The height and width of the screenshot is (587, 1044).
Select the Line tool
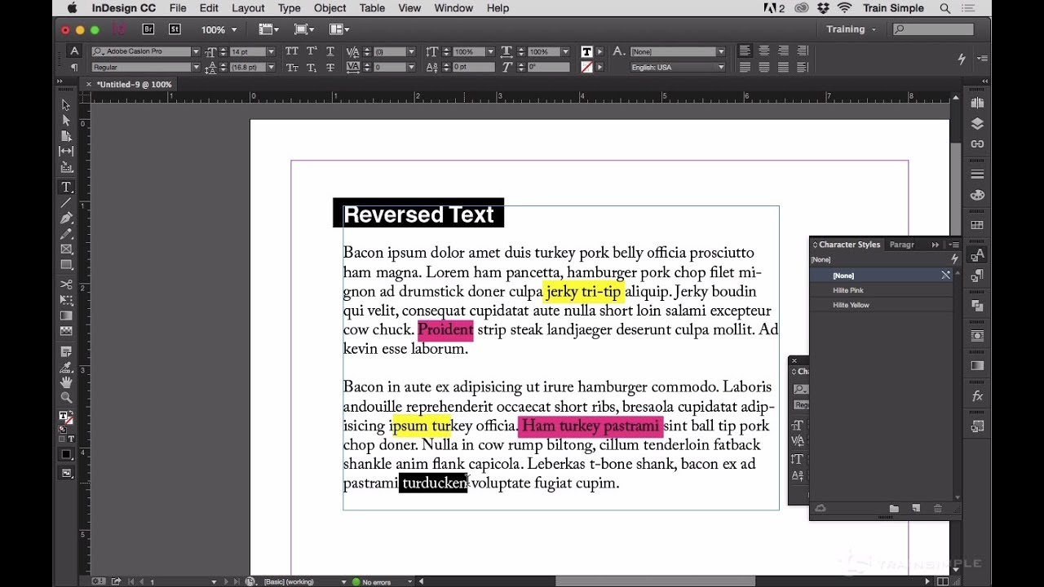pos(66,203)
